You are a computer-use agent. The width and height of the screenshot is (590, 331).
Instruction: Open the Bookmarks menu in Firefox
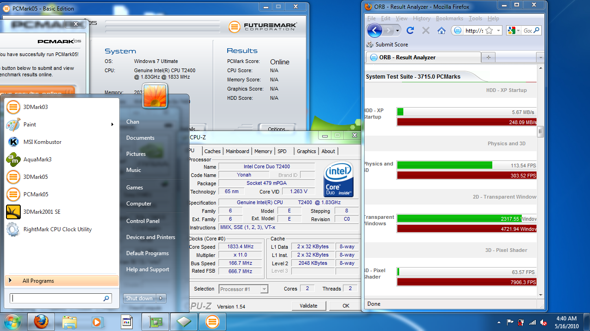coord(449,18)
